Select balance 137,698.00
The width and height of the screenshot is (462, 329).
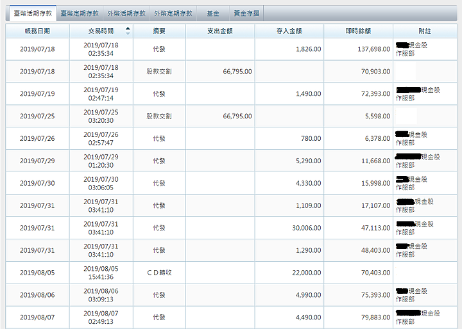pos(374,49)
